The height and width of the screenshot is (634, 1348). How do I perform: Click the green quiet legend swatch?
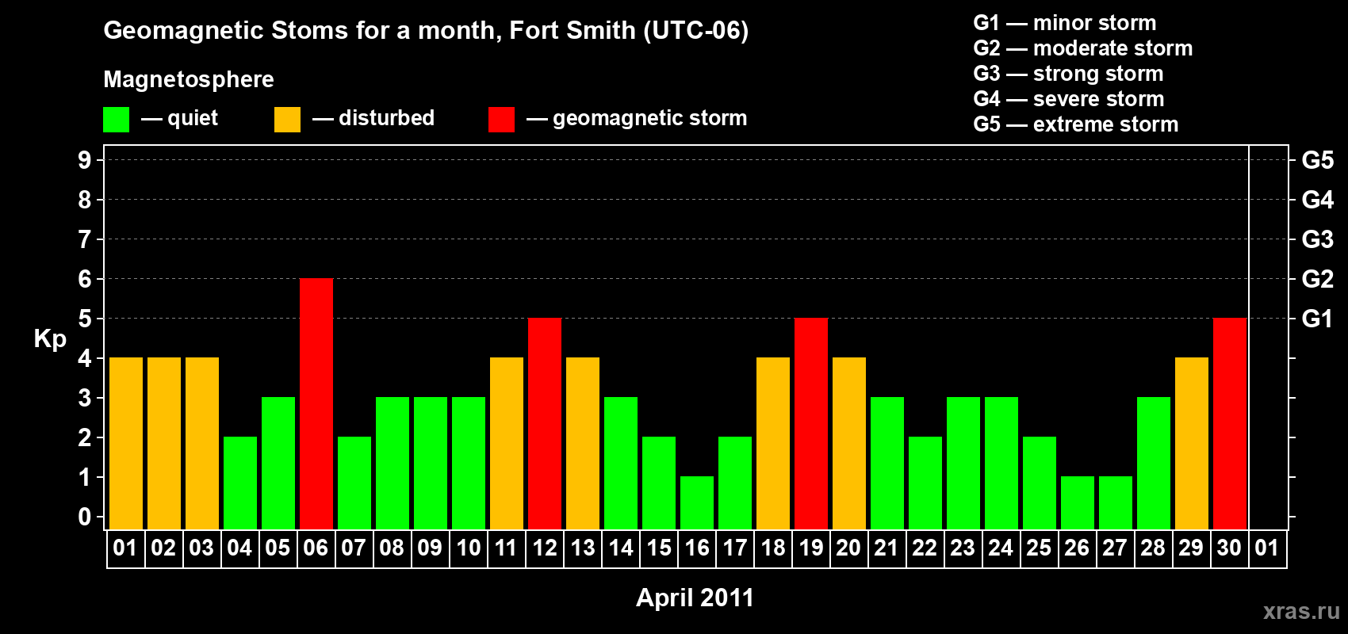point(116,120)
